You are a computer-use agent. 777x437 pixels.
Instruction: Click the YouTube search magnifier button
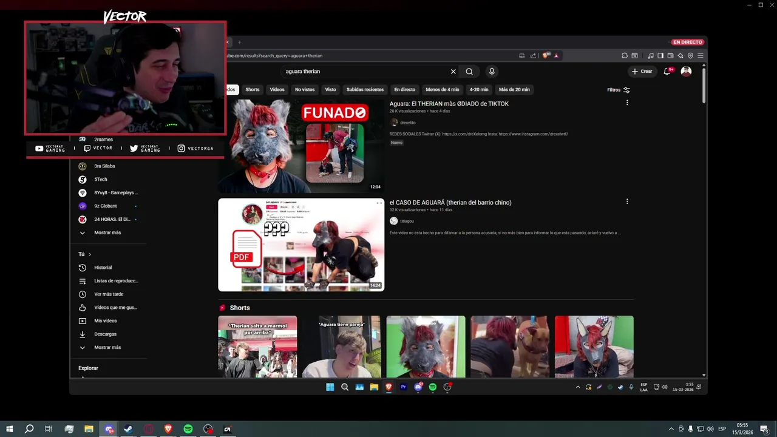pyautogui.click(x=469, y=72)
